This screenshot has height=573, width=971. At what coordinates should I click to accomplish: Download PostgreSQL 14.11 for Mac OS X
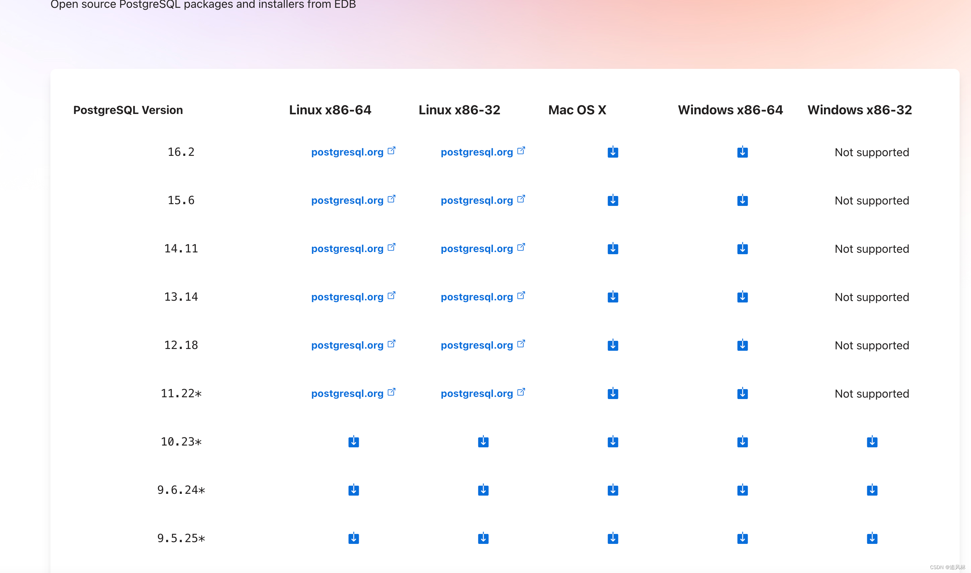click(x=613, y=249)
